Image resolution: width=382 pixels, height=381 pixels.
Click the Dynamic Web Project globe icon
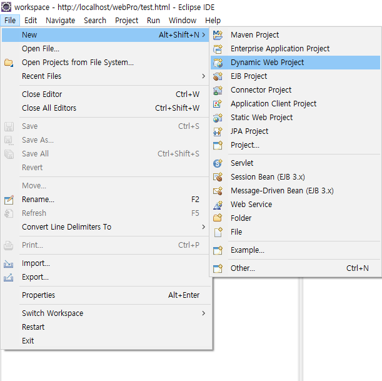coord(218,63)
